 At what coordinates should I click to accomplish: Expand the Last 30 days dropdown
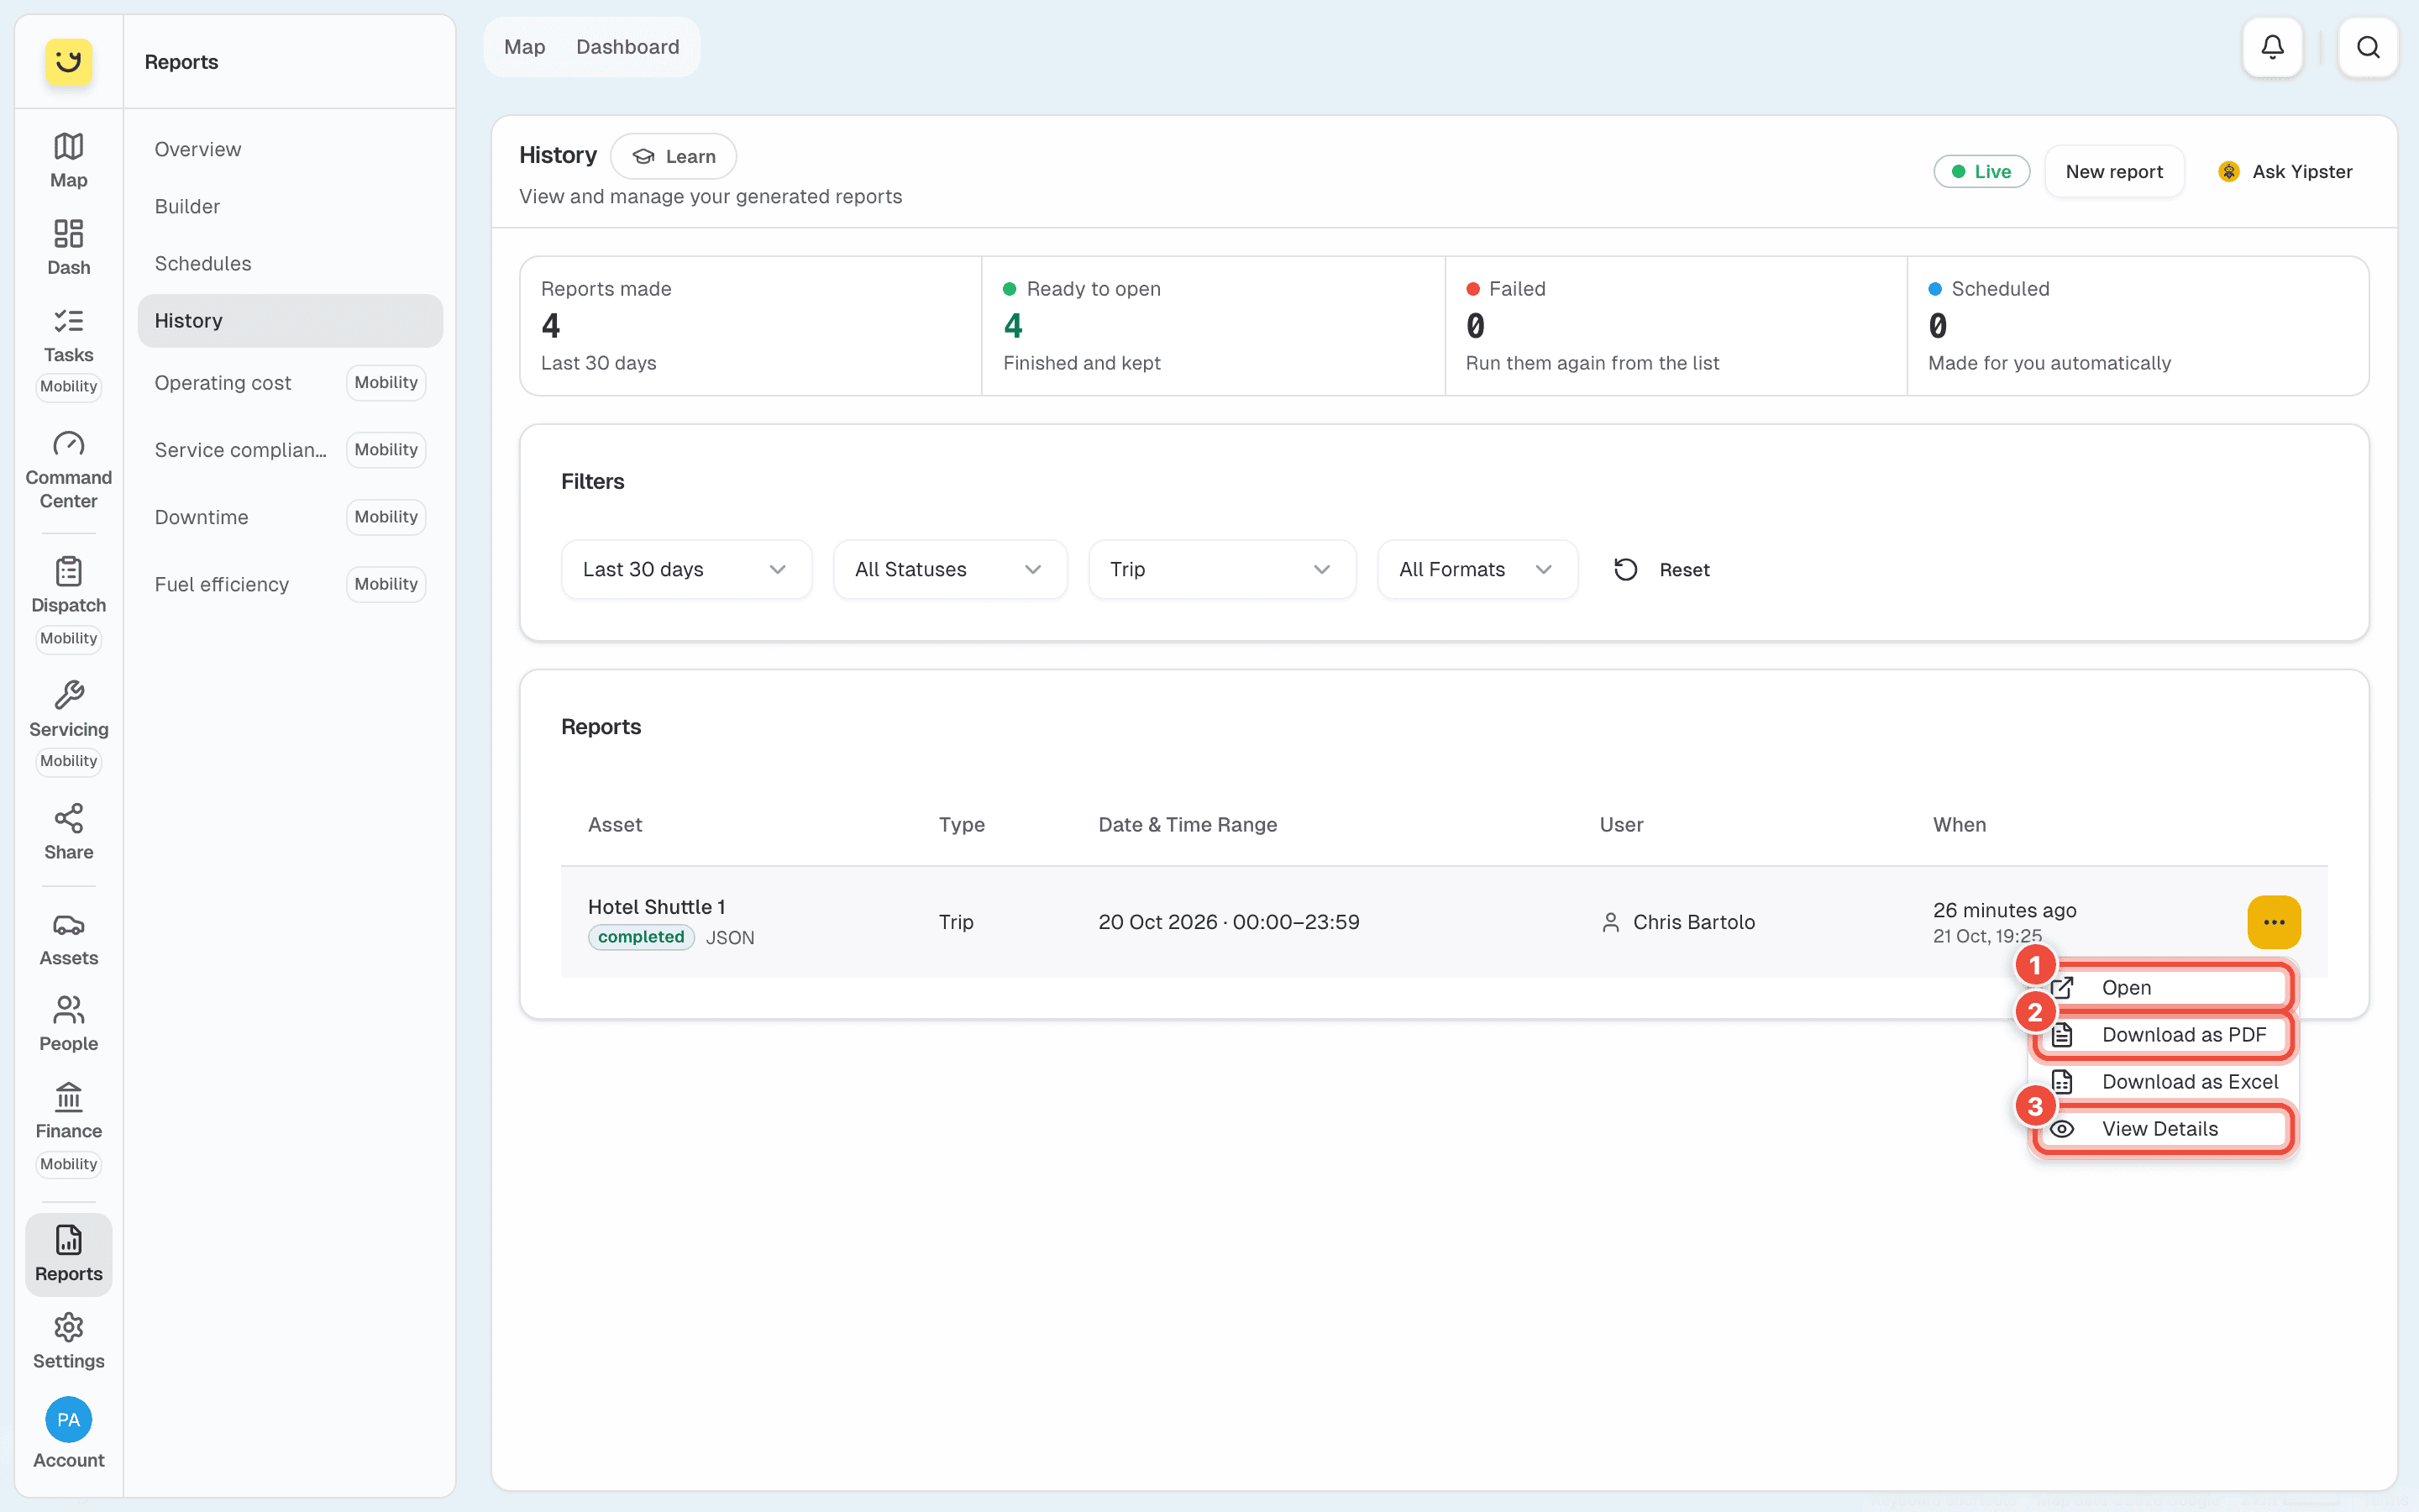click(x=685, y=569)
